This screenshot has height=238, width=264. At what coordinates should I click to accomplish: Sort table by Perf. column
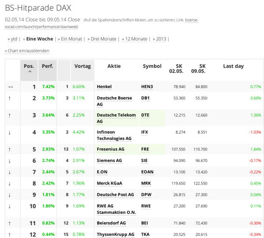point(48,66)
